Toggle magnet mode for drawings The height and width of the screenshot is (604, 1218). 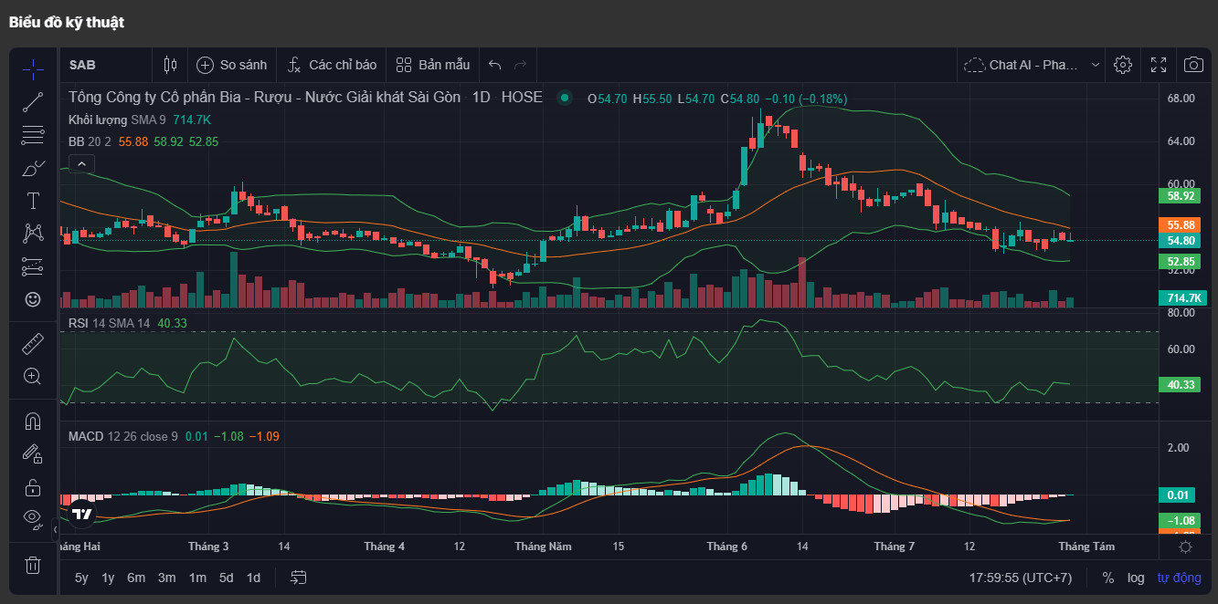coord(33,421)
